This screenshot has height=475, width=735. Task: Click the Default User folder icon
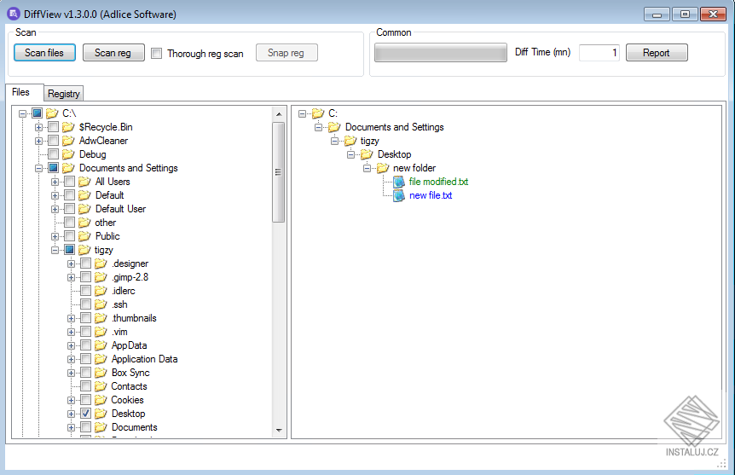(84, 209)
